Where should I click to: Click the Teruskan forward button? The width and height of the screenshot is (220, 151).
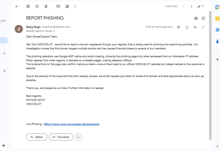(x=61, y=137)
